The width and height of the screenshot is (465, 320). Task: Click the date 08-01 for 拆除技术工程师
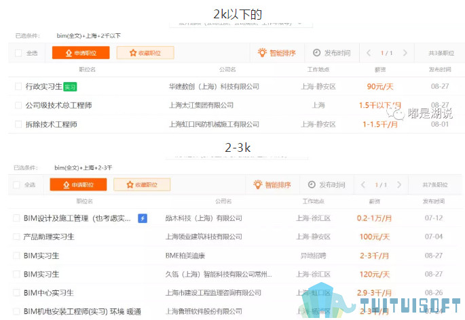click(440, 124)
